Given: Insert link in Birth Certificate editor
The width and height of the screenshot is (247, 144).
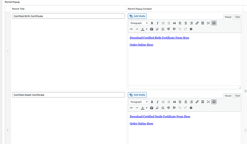Looking at the screenshot, I should [x=197, y=23].
